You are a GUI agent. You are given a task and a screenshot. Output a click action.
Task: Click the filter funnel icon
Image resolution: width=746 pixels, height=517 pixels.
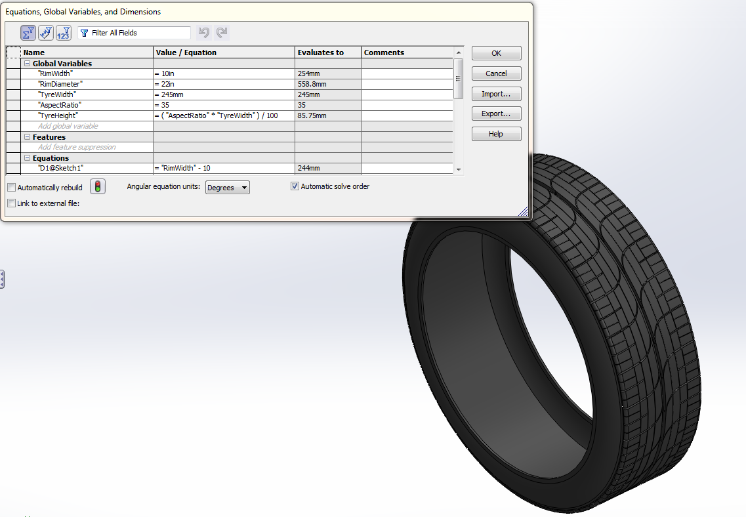84,33
